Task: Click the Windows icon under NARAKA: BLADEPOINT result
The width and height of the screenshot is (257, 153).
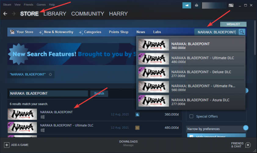Action: (x=42, y=117)
